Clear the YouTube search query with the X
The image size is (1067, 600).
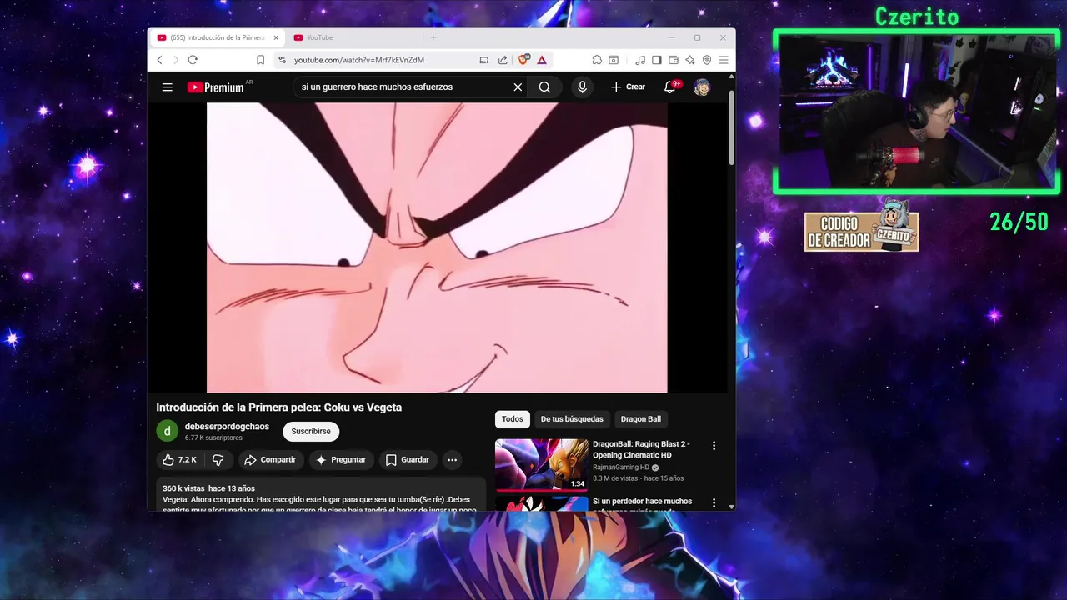(518, 87)
